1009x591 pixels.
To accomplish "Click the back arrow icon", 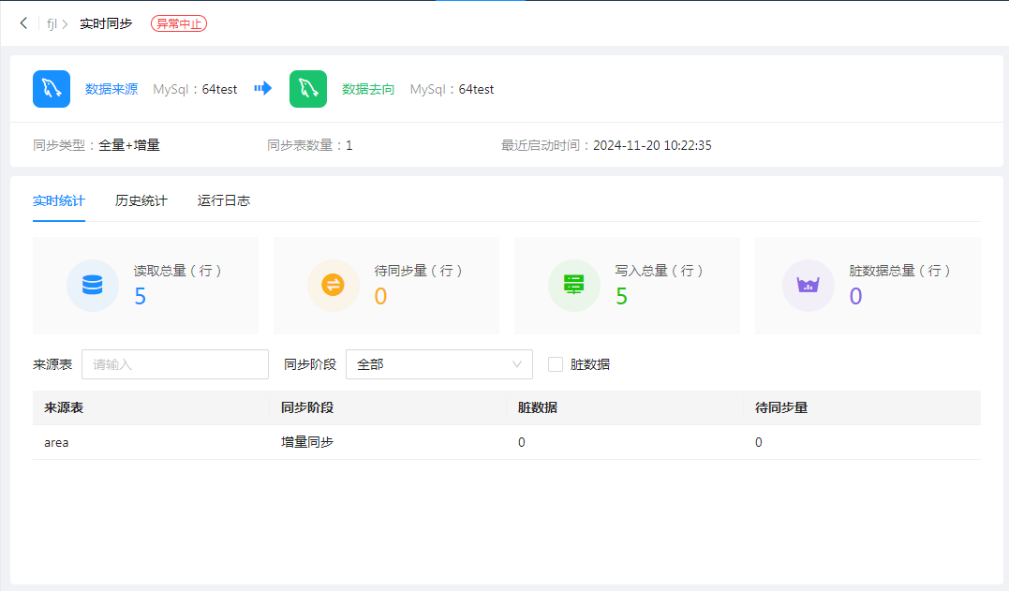I will pos(23,23).
